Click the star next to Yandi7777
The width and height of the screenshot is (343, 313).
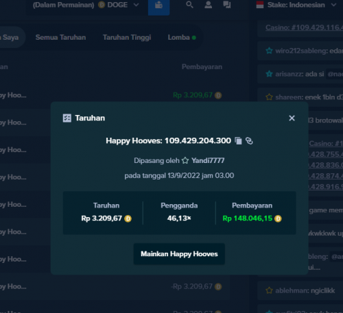pyautogui.click(x=185, y=160)
